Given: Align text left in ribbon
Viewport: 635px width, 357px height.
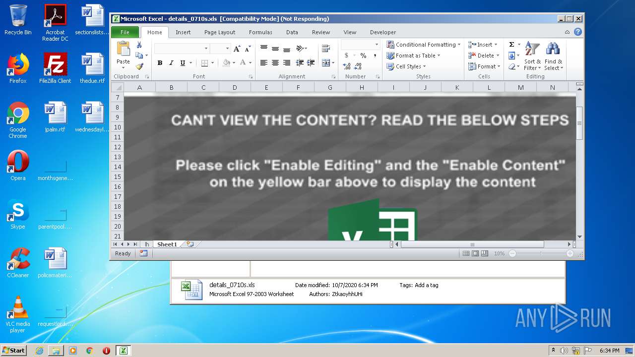Looking at the screenshot, I should (264, 63).
